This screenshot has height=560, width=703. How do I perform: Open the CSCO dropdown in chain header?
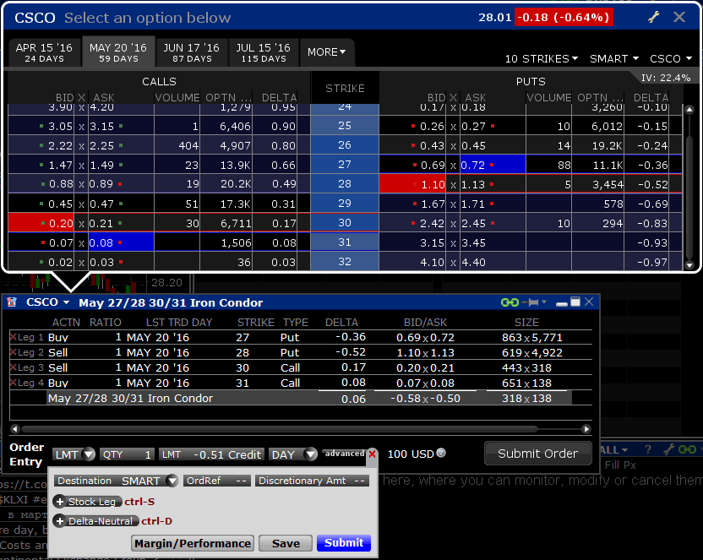(671, 58)
